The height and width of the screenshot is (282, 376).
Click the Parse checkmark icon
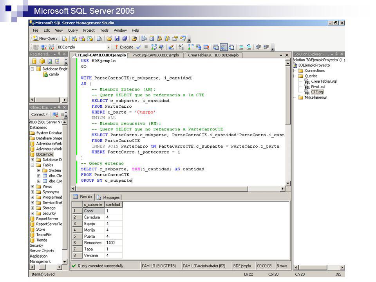pos(139,47)
